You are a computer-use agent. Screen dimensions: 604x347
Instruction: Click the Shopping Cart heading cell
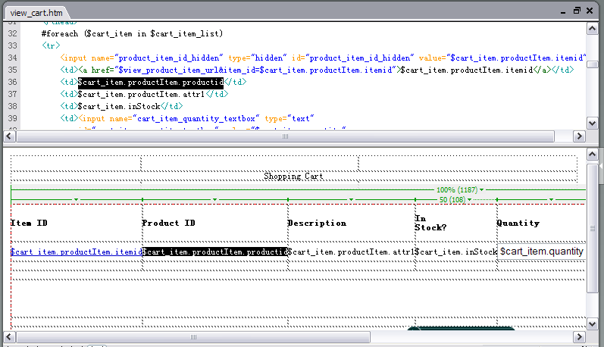click(x=293, y=177)
